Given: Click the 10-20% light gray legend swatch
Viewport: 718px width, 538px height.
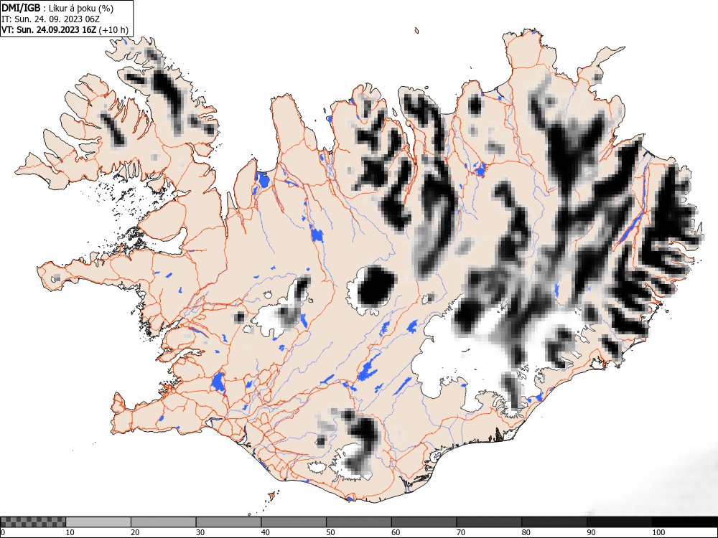Looking at the screenshot, I should click(x=98, y=522).
